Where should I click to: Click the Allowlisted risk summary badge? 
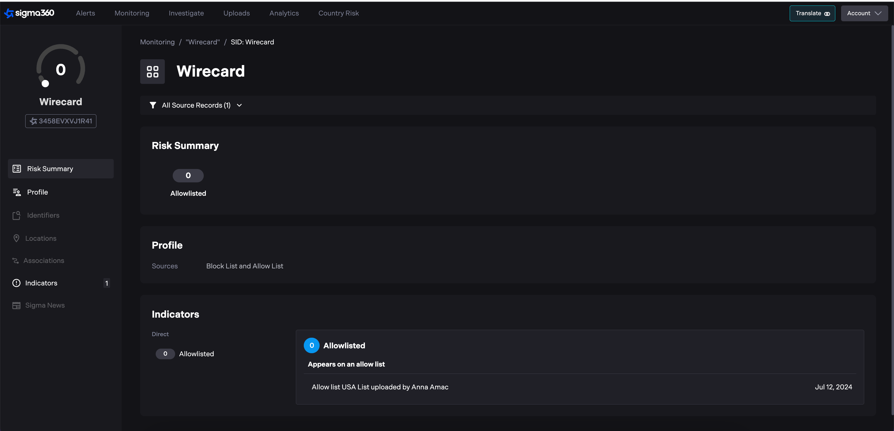[x=188, y=176]
